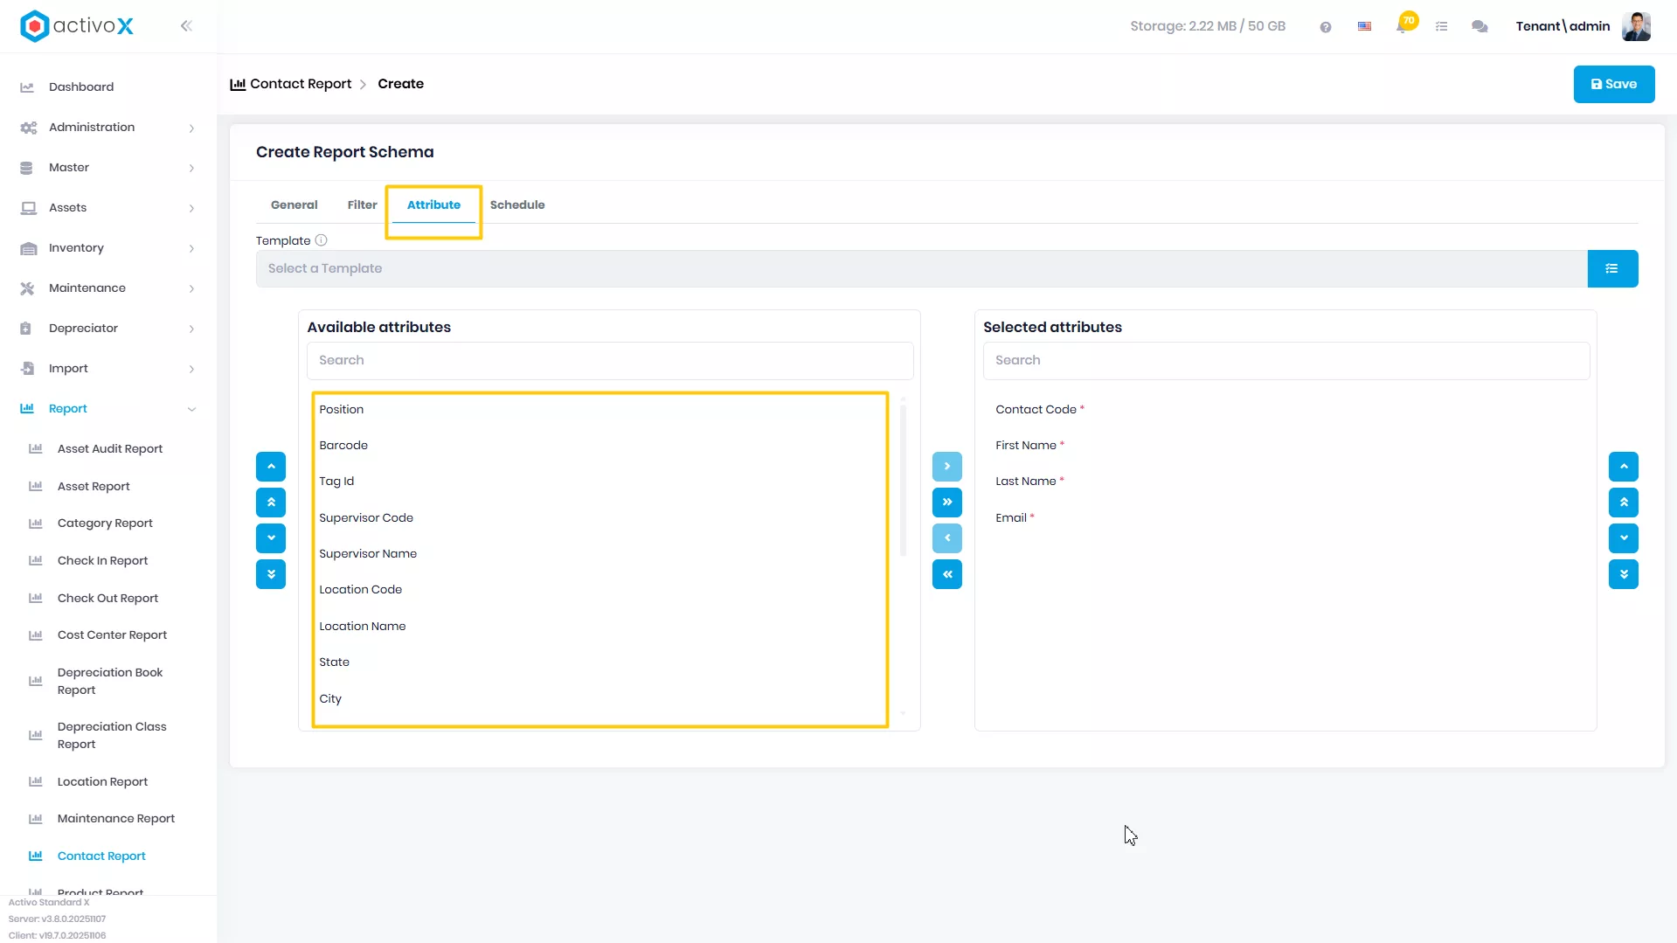Select the City attribute
This screenshot has height=943, width=1677.
click(330, 699)
